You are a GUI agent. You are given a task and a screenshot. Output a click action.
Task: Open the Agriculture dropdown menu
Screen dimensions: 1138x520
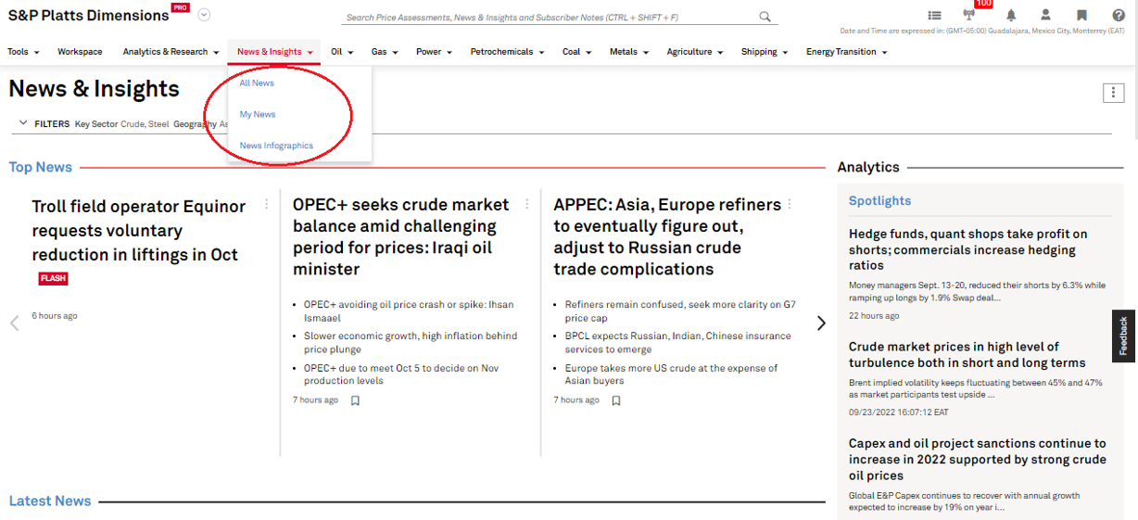695,52
